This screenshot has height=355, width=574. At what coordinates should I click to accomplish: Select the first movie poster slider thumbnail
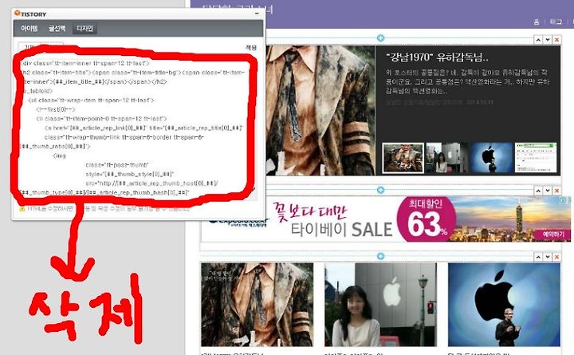(403, 158)
